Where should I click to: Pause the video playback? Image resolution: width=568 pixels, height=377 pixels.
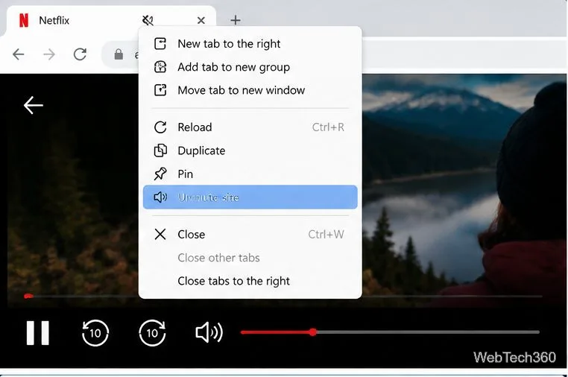point(38,332)
